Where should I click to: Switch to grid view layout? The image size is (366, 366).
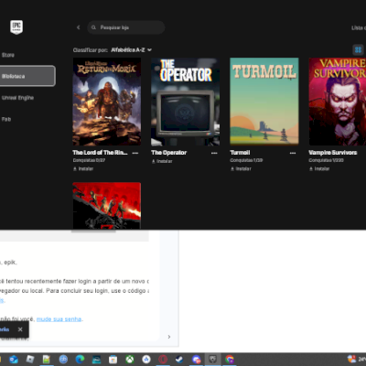point(358,49)
